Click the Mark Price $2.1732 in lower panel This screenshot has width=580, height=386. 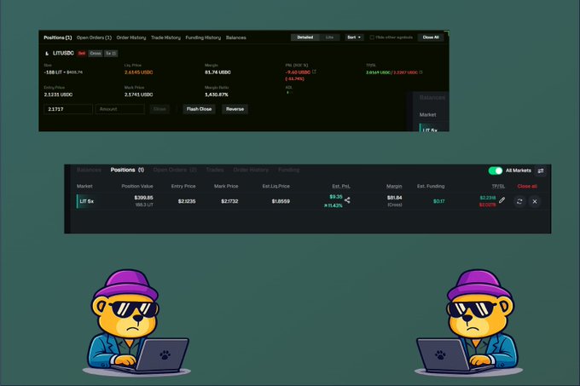(229, 201)
